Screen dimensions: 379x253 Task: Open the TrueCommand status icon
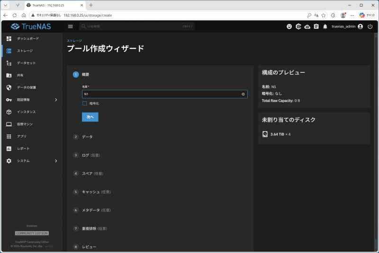298,26
